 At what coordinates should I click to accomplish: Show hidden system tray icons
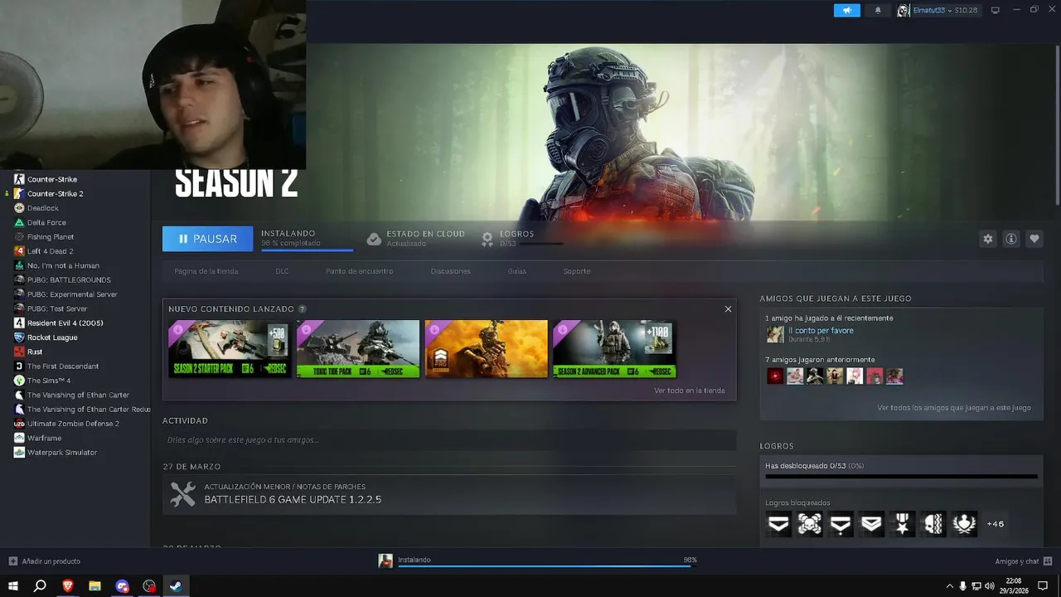coord(949,586)
